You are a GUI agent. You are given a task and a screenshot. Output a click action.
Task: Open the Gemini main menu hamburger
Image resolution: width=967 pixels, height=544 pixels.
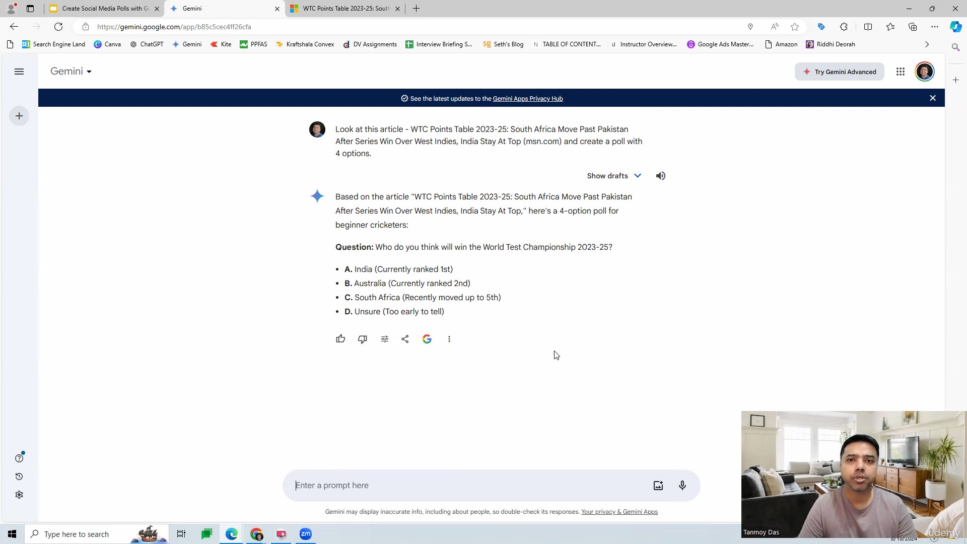point(19,72)
